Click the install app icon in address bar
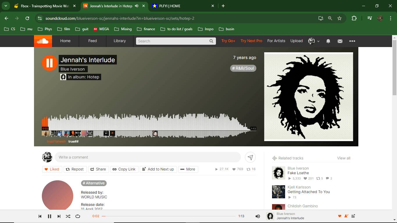The height and width of the screenshot is (223, 397). point(321,18)
